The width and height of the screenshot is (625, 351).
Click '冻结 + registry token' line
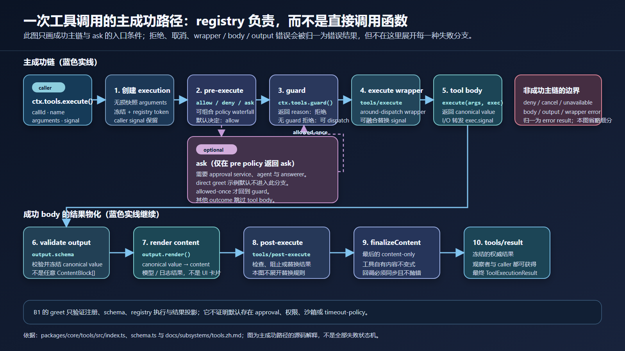[x=141, y=112]
